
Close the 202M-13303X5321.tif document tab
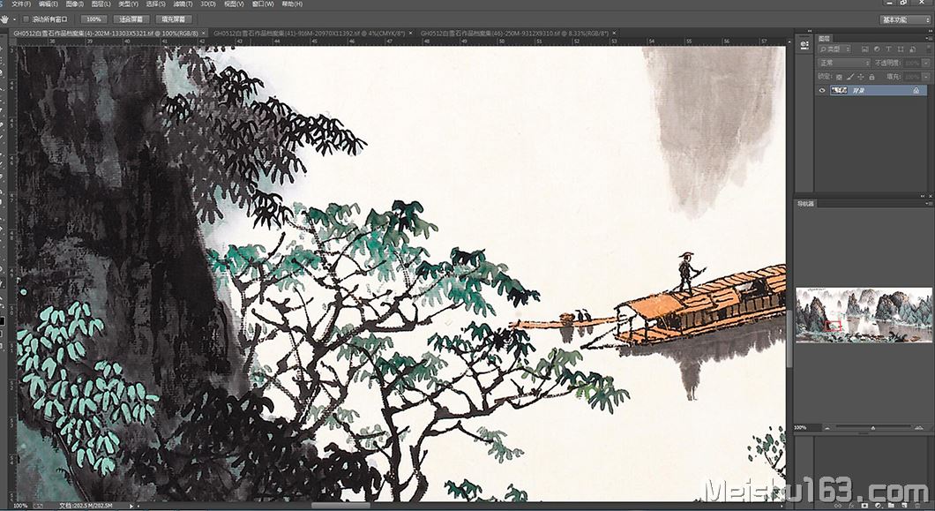click(204, 34)
